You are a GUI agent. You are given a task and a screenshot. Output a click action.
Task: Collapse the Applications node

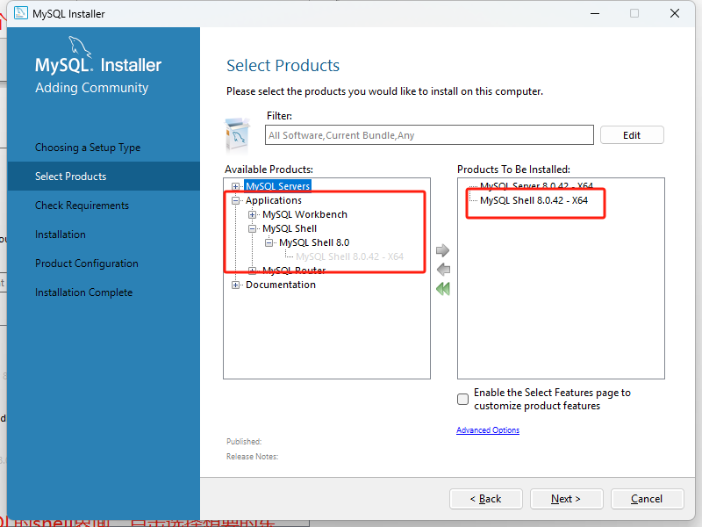click(x=235, y=200)
